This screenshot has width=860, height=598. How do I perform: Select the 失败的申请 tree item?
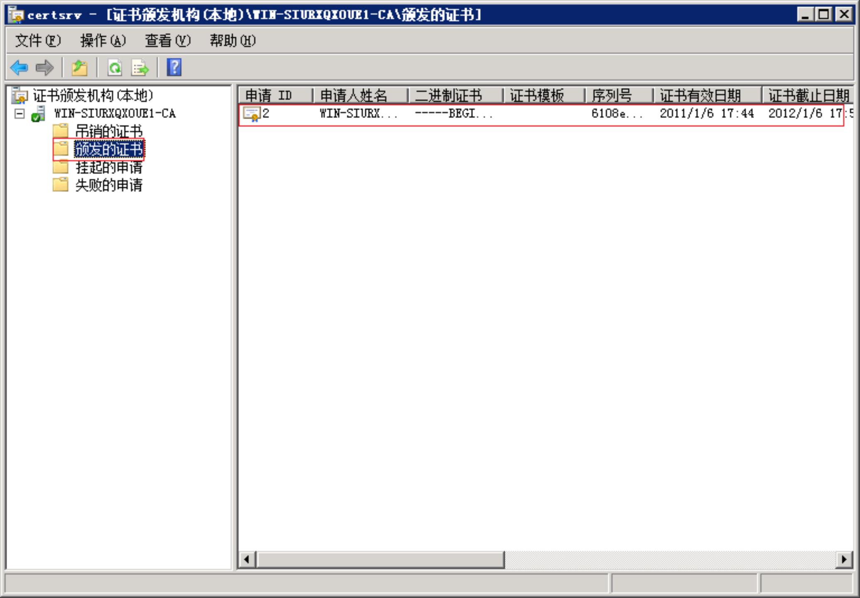coord(109,185)
